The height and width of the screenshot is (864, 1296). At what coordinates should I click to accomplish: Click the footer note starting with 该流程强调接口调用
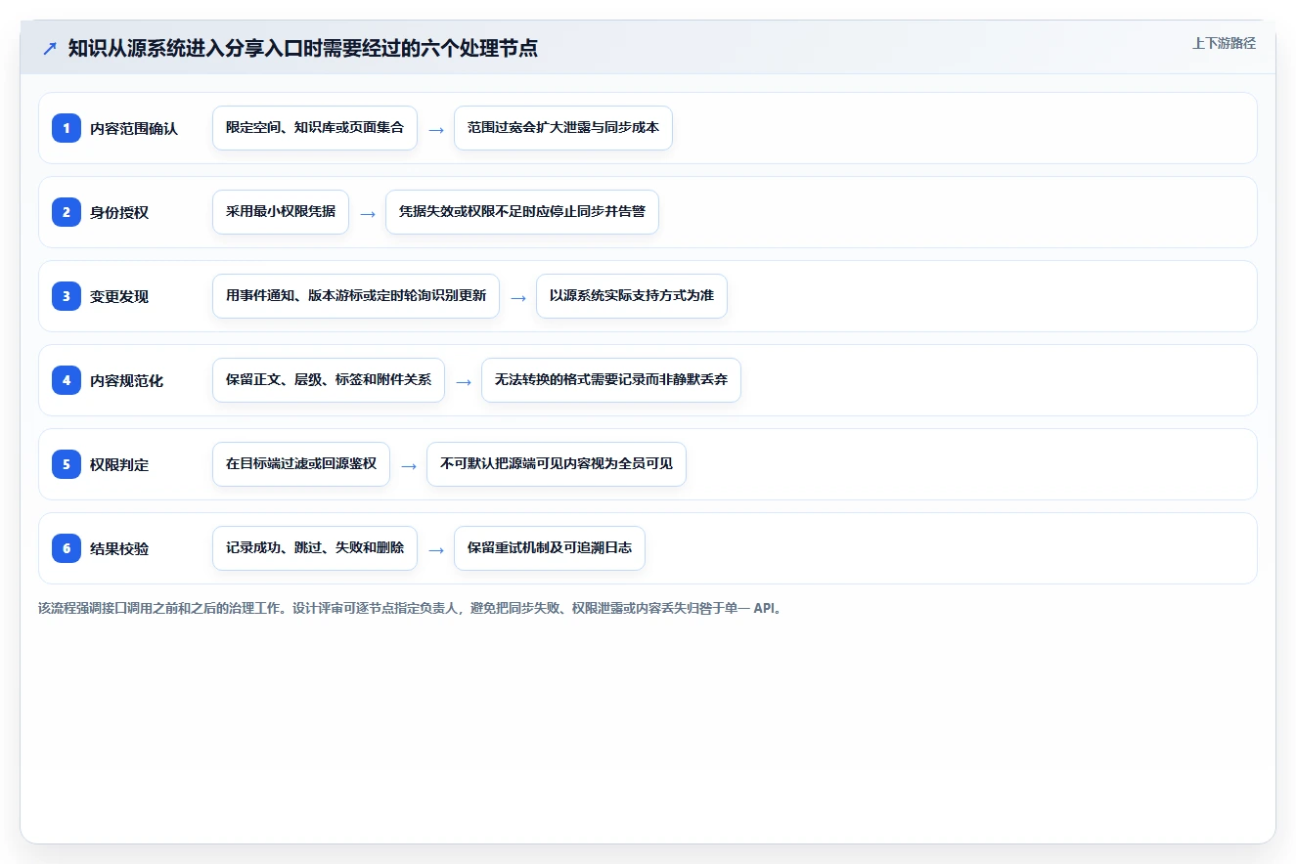[x=413, y=608]
